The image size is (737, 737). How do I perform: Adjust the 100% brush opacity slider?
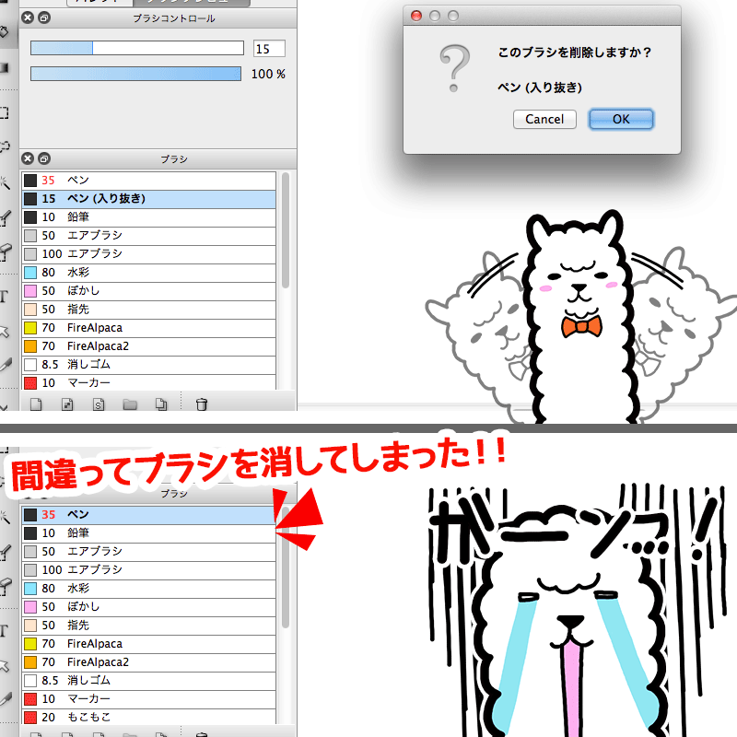136,74
